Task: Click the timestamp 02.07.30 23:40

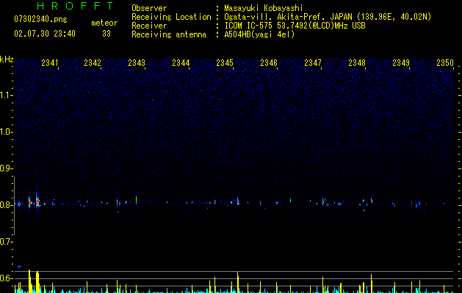Action: pyautogui.click(x=45, y=34)
